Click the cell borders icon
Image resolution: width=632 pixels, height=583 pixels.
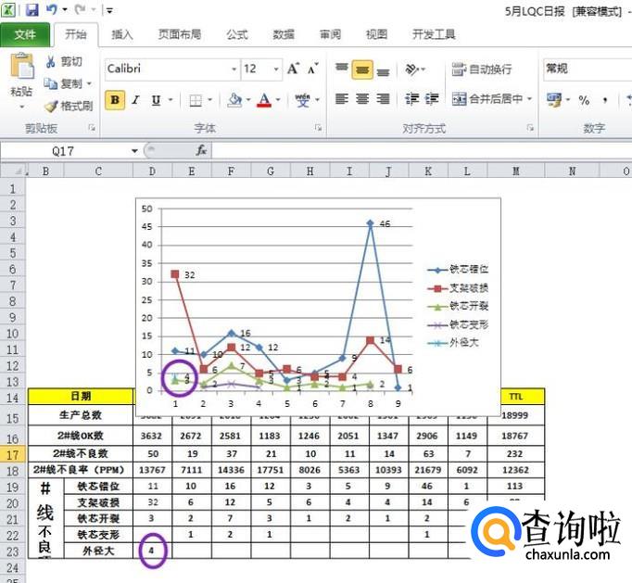click(196, 100)
